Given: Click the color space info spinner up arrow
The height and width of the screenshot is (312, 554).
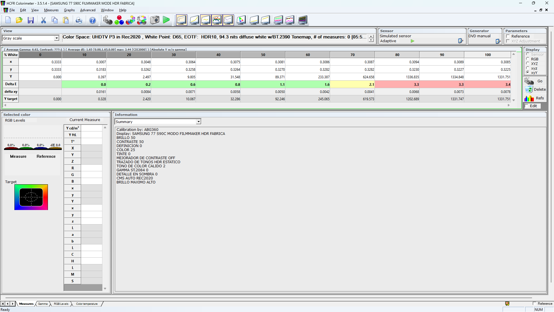Looking at the screenshot, I should coord(371,37).
